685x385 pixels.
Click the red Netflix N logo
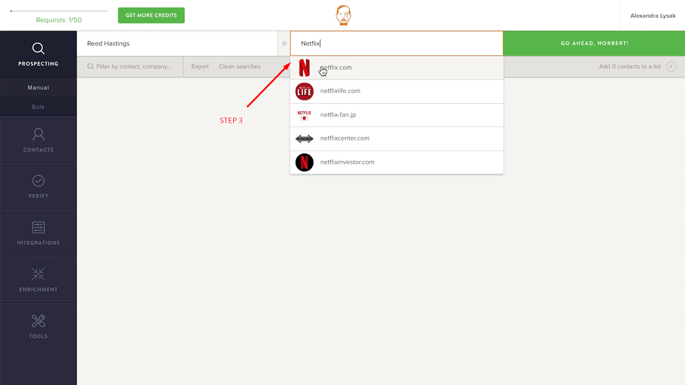(304, 68)
